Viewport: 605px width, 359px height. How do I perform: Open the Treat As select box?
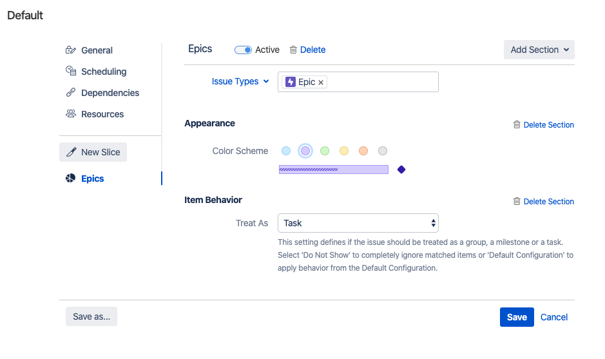tap(358, 223)
